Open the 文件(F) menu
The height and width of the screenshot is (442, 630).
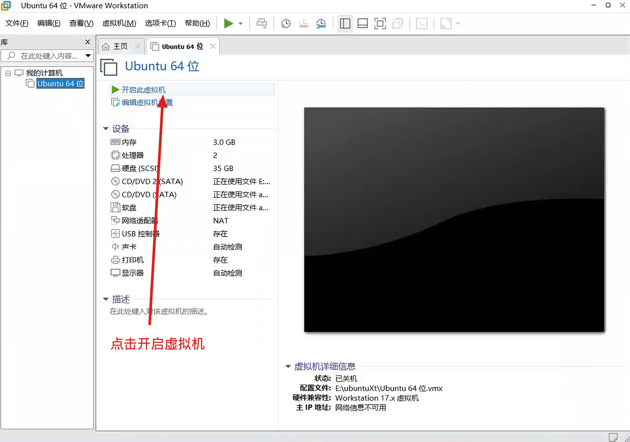tap(17, 23)
